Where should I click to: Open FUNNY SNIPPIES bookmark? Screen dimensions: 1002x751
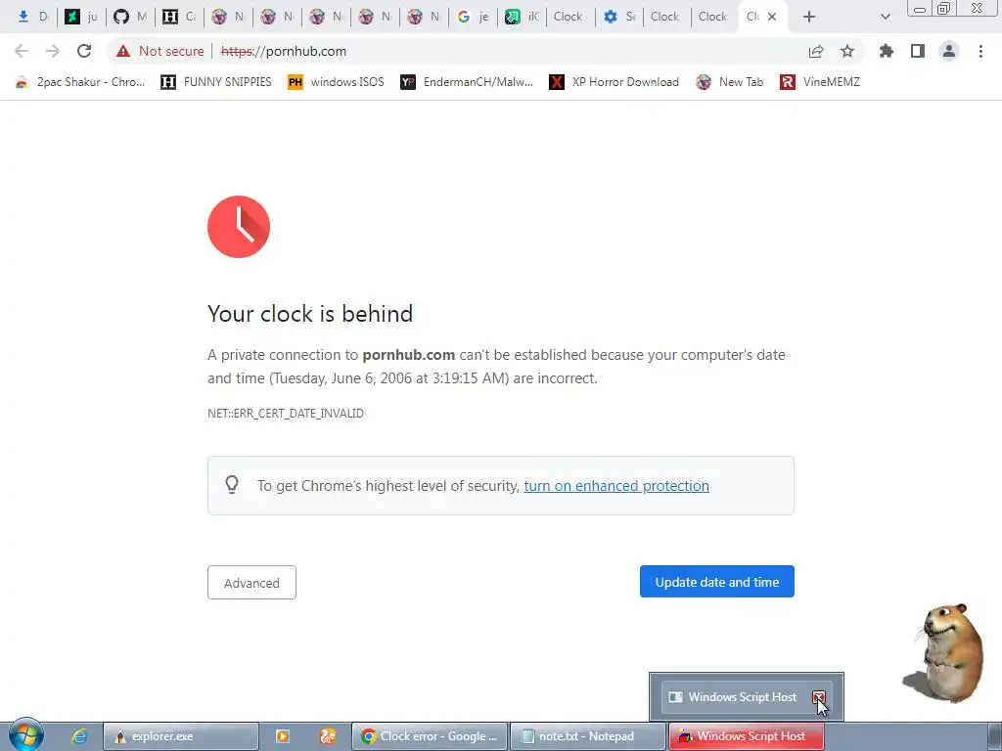click(216, 82)
